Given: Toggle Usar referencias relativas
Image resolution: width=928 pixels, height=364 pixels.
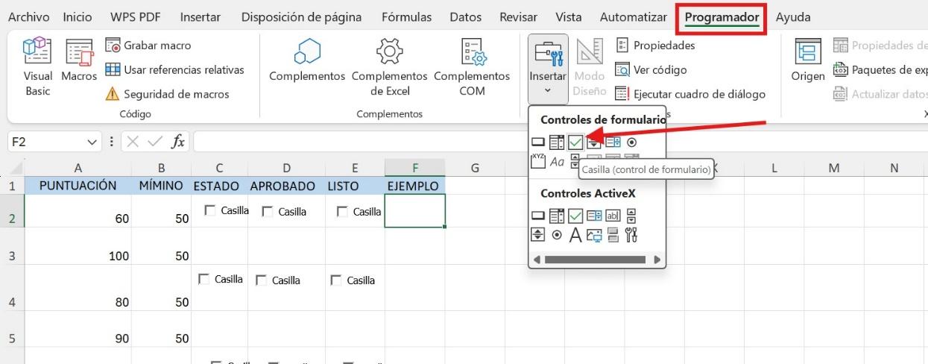Looking at the screenshot, I should point(174,70).
